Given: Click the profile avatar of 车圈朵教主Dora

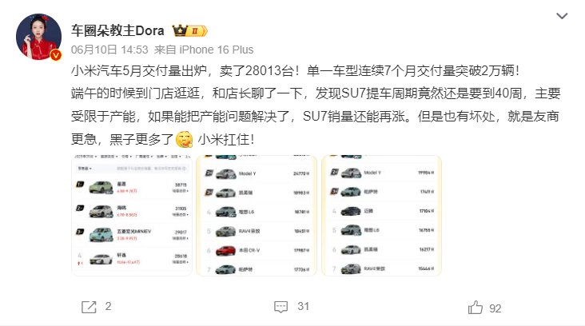Looking at the screenshot, I should [x=38, y=37].
